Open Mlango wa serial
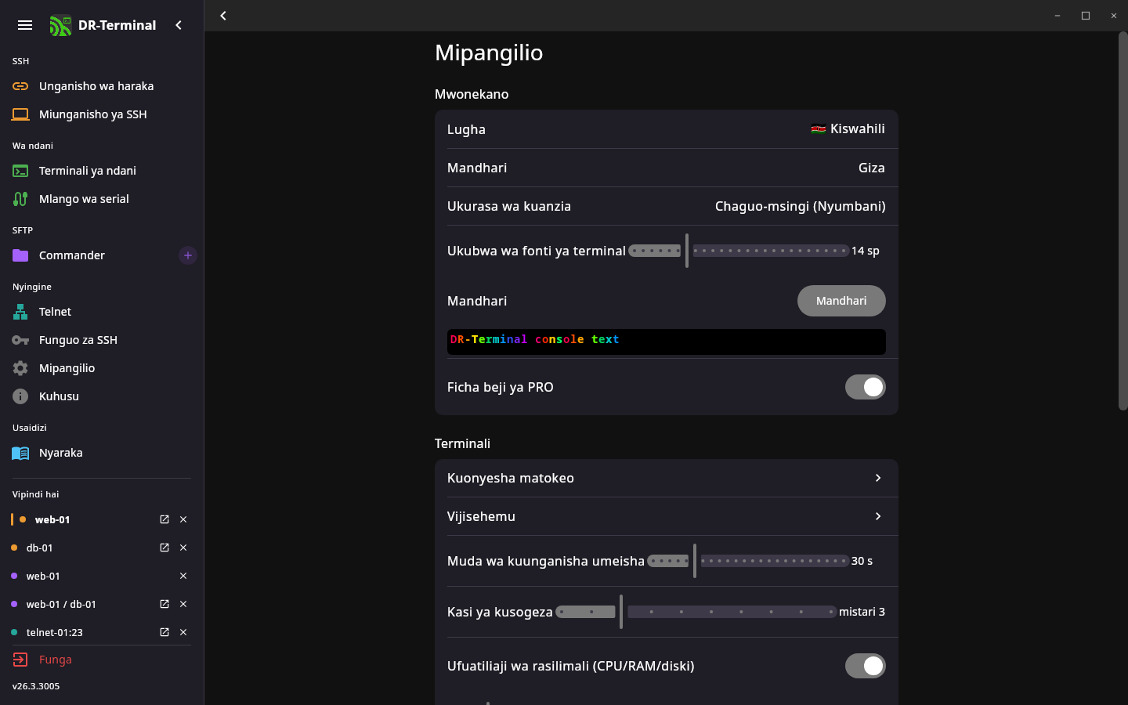The image size is (1128, 705). pyautogui.click(x=84, y=199)
